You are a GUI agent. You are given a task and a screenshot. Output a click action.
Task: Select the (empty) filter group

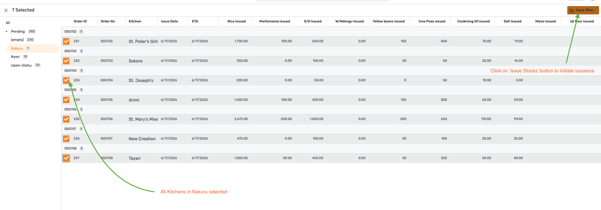click(x=17, y=40)
